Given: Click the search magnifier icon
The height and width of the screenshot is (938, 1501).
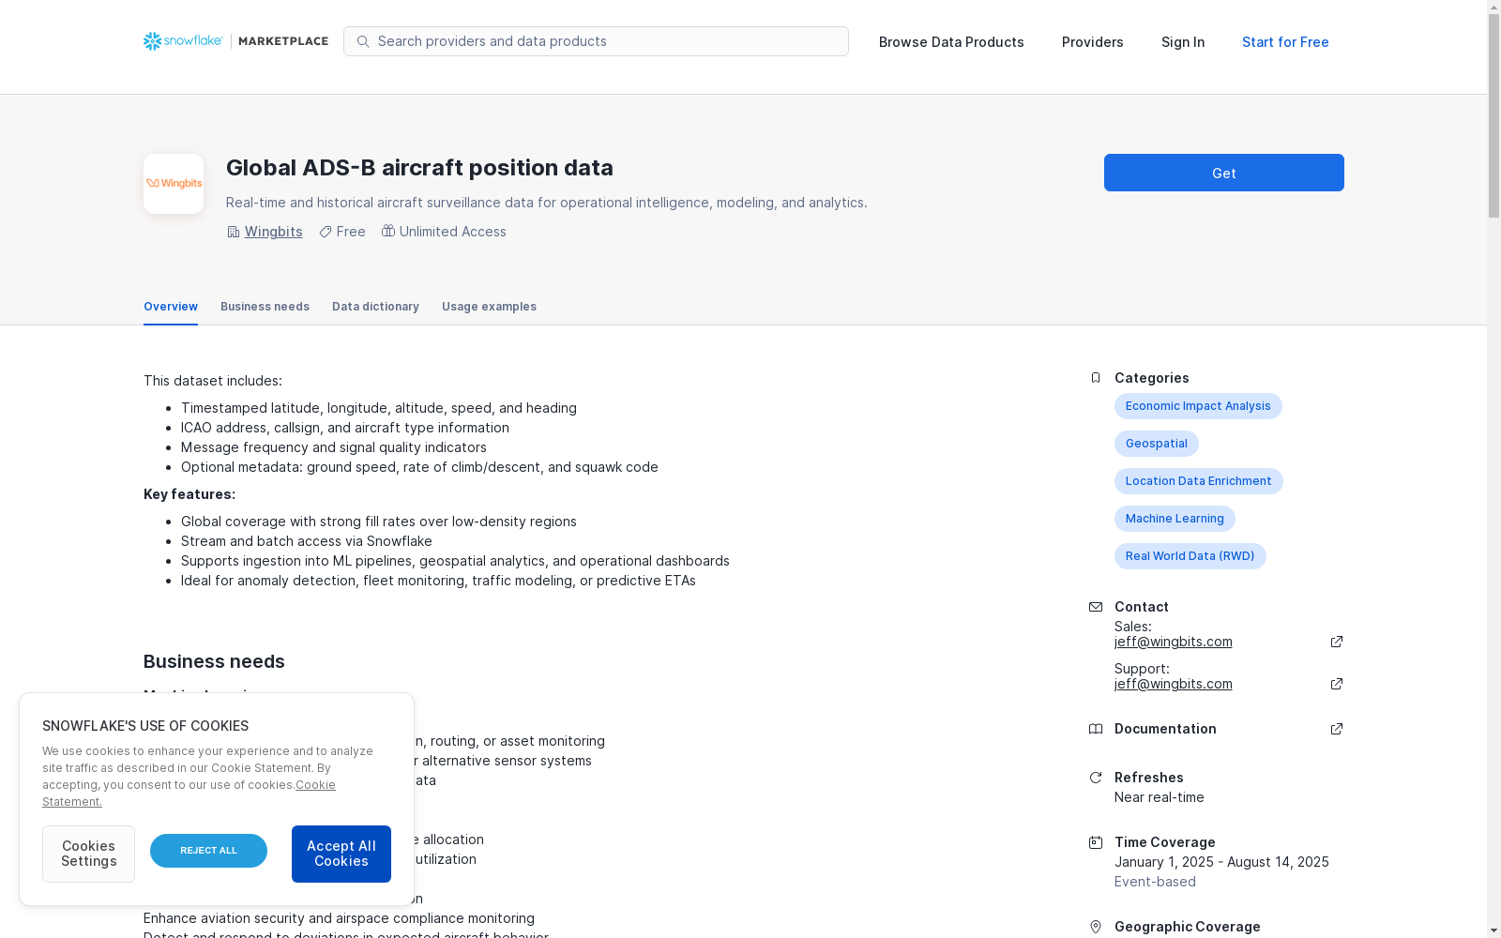Looking at the screenshot, I should pos(363,41).
